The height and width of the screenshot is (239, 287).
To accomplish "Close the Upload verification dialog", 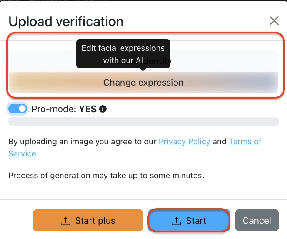I will (274, 21).
